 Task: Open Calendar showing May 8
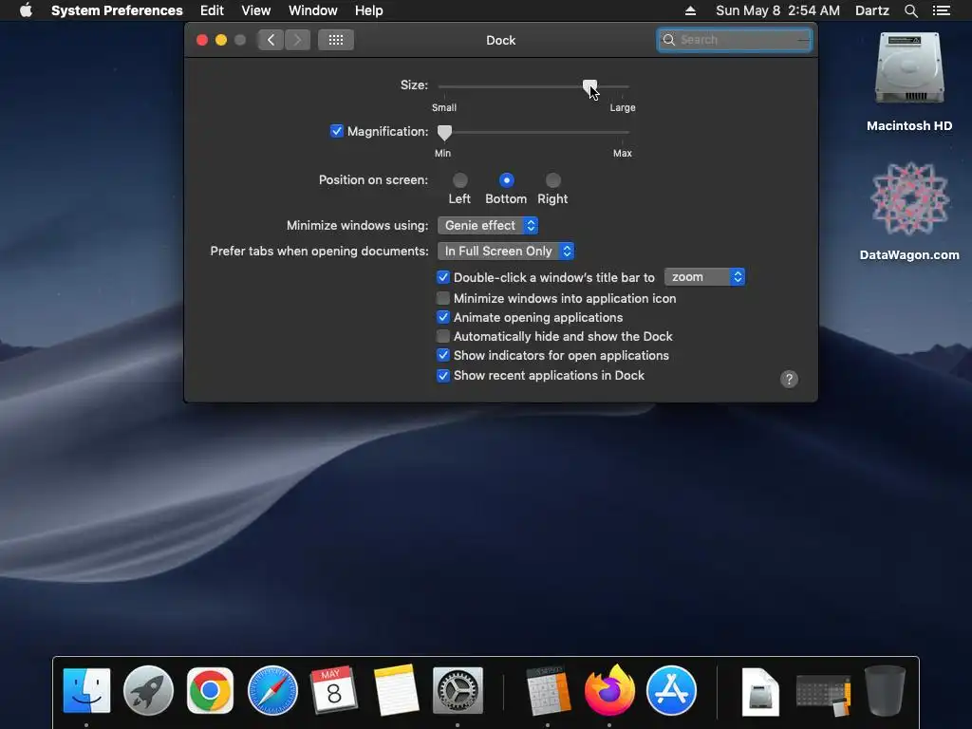coord(333,690)
